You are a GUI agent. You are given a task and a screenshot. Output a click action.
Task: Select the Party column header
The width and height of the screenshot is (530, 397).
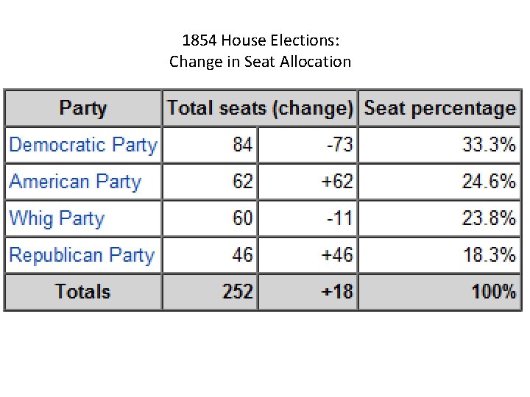tap(83, 108)
